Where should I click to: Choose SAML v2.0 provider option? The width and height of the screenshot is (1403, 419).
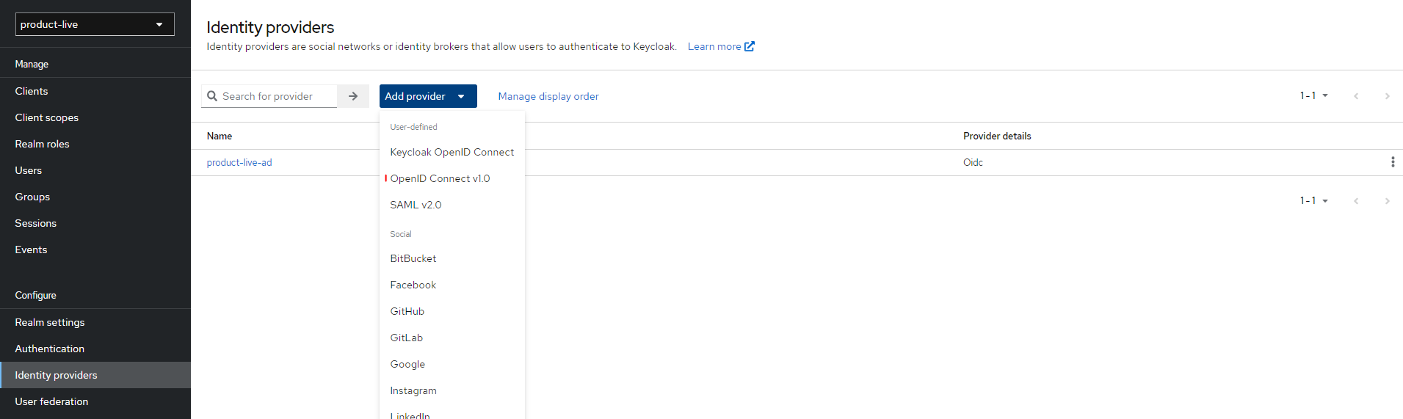pos(416,205)
